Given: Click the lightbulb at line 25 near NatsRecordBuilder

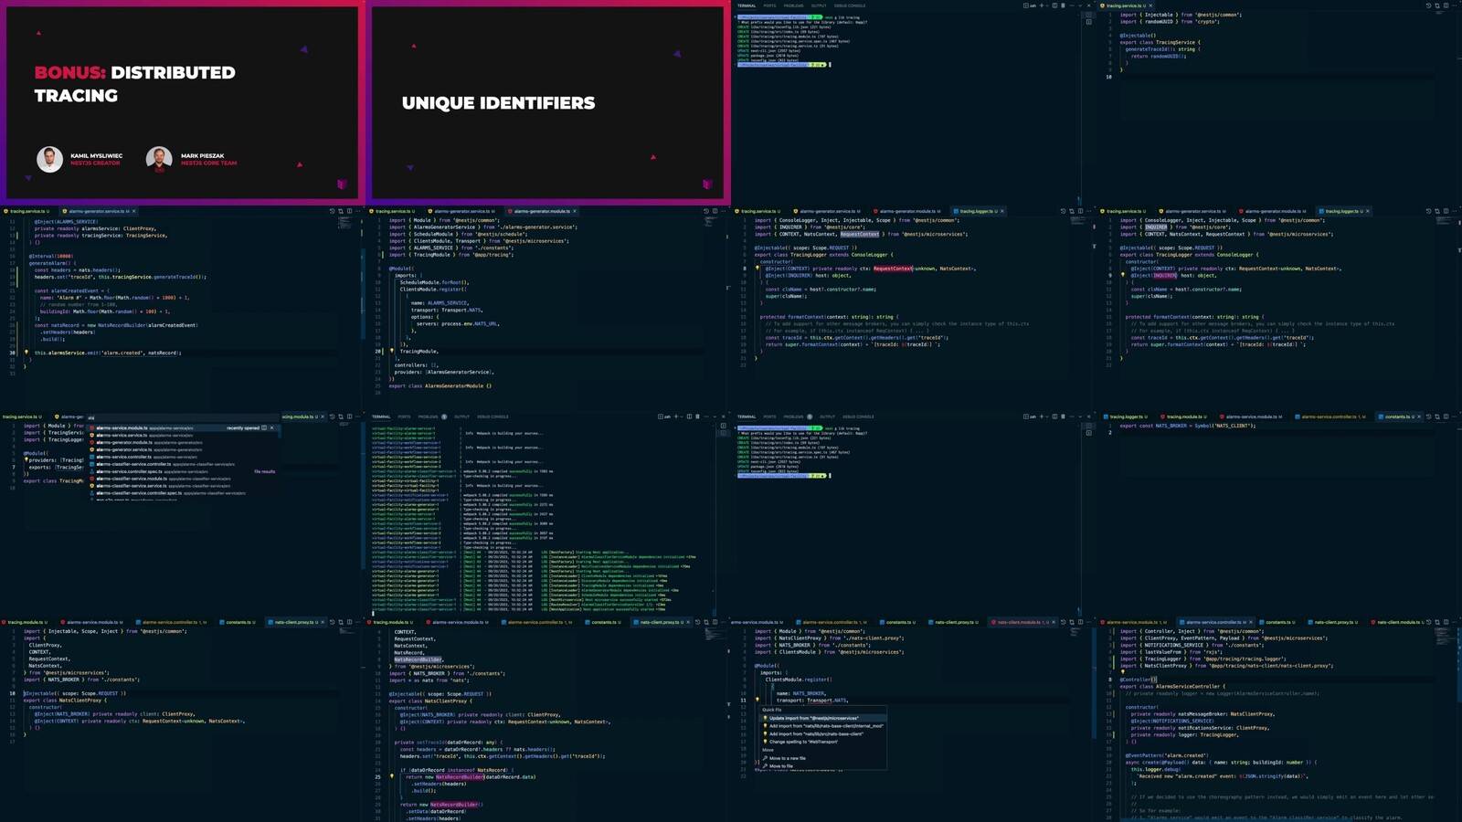Looking at the screenshot, I should (392, 776).
